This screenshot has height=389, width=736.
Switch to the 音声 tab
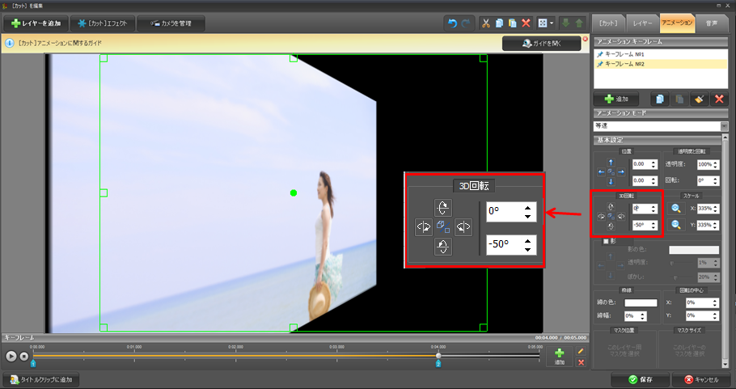coord(712,23)
